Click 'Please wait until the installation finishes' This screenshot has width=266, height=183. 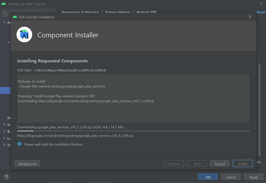pos(53,144)
